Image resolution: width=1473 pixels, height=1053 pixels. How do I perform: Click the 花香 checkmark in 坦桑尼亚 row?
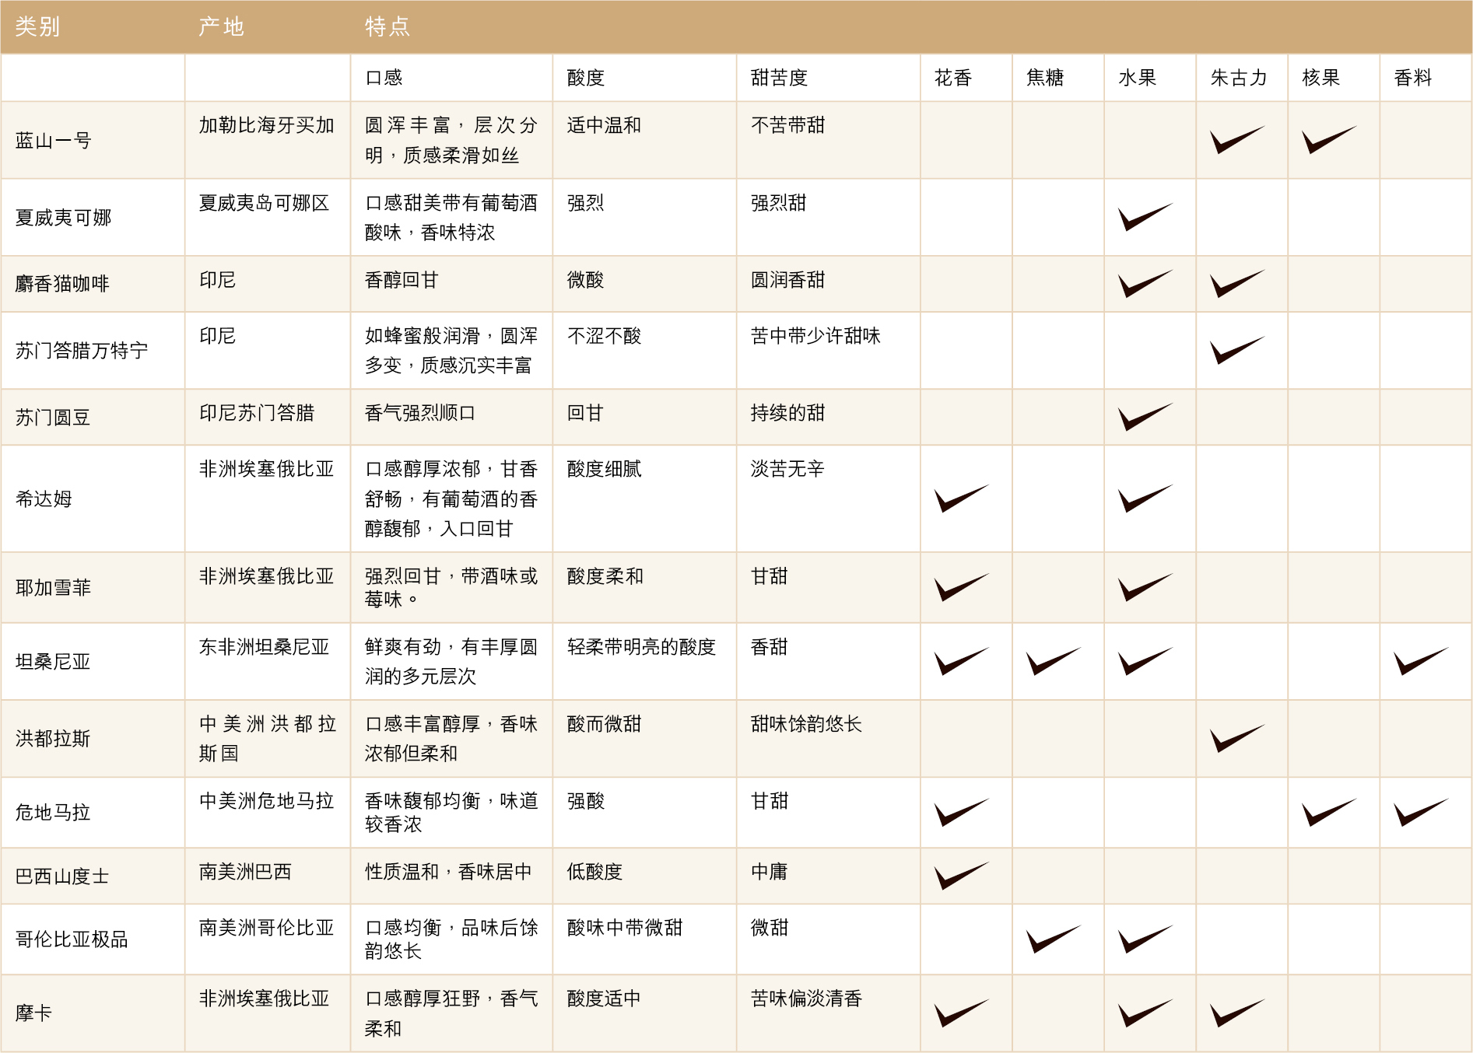[x=962, y=661]
